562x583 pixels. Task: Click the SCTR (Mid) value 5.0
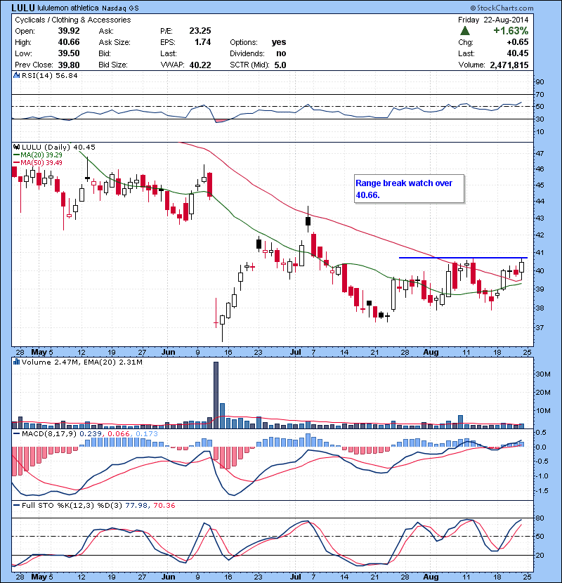point(280,65)
